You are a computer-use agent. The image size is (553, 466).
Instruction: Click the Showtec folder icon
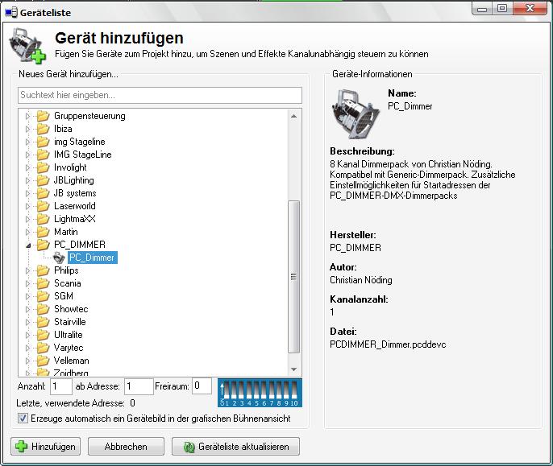coord(44,309)
